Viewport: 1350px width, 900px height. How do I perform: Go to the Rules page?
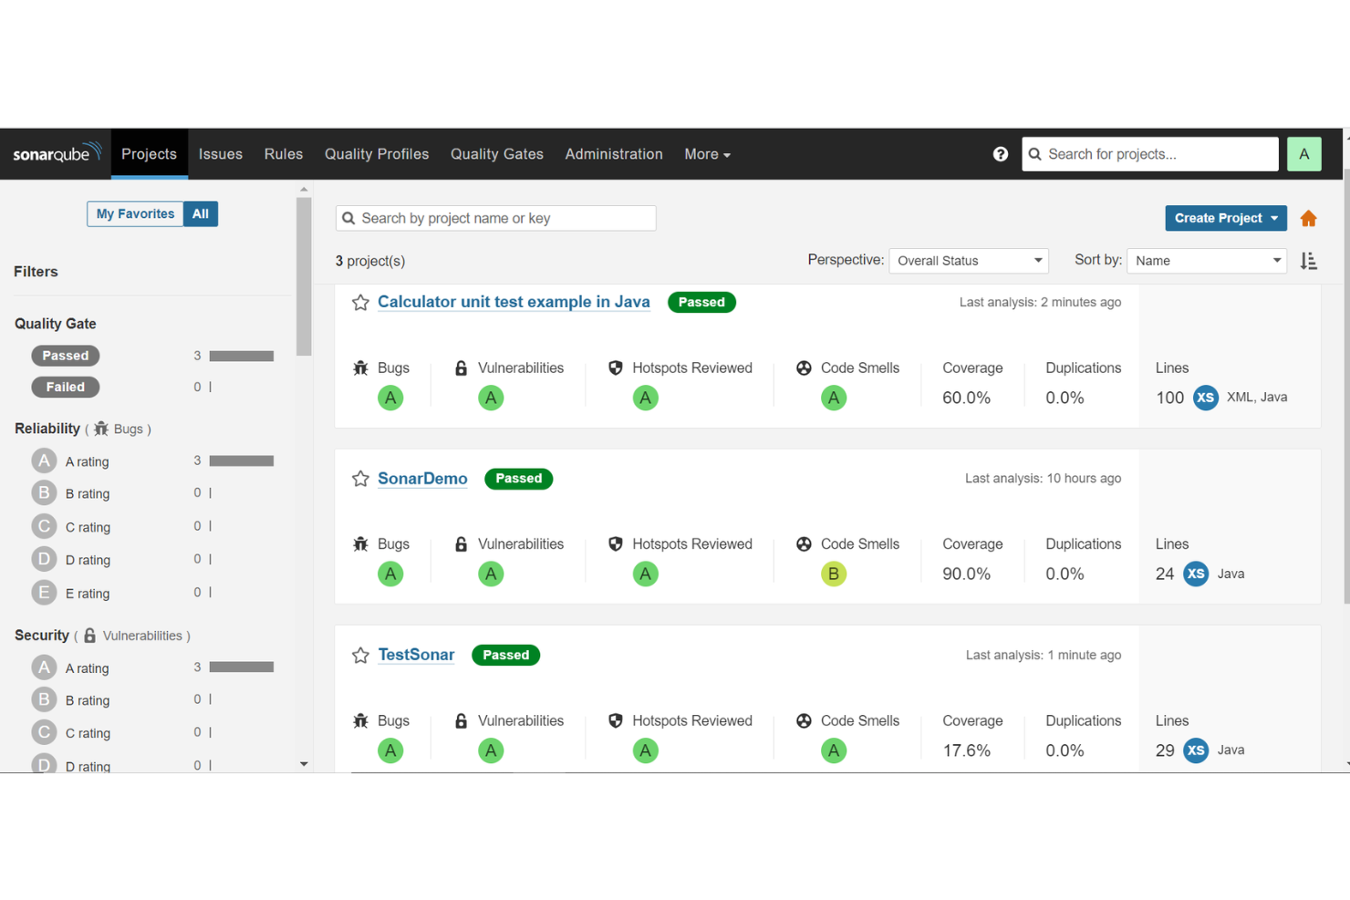284,154
